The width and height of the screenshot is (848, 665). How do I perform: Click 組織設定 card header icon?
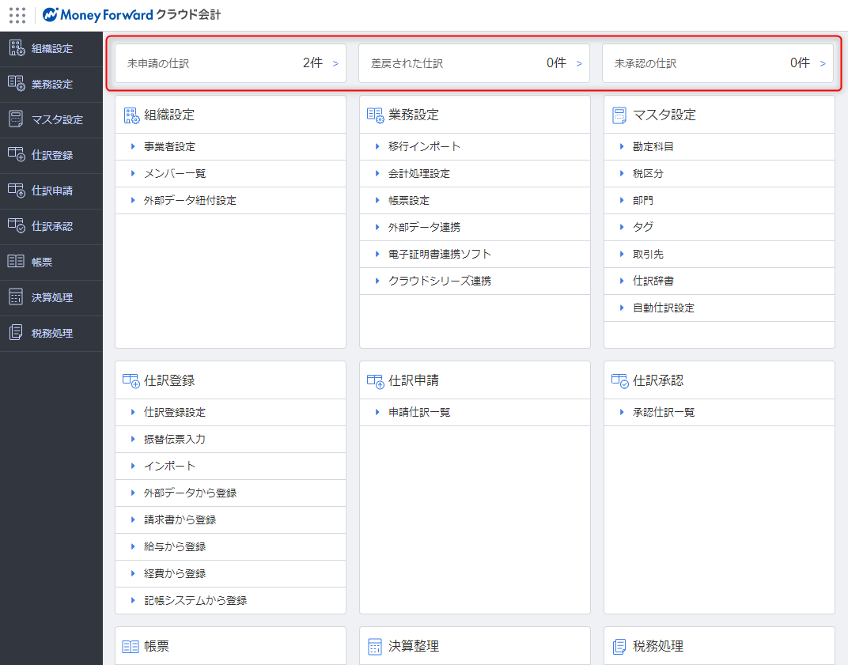pos(131,115)
